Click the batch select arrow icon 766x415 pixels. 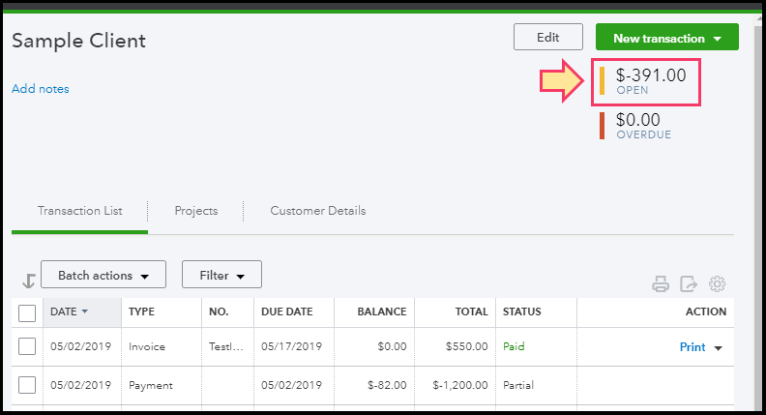click(x=27, y=281)
